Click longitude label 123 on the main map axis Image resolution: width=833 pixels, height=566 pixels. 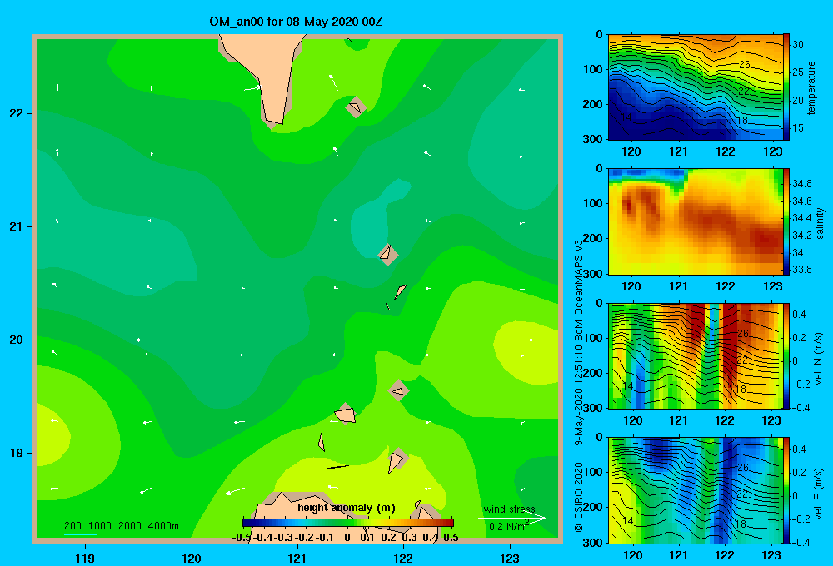[510, 558]
